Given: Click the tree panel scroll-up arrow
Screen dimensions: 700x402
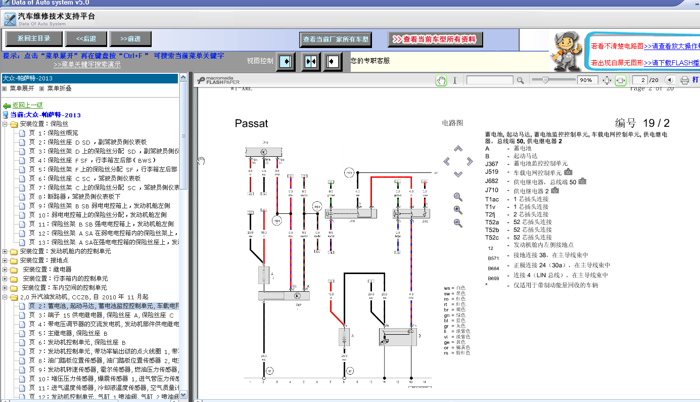Looking at the screenshot, I should click(x=183, y=77).
